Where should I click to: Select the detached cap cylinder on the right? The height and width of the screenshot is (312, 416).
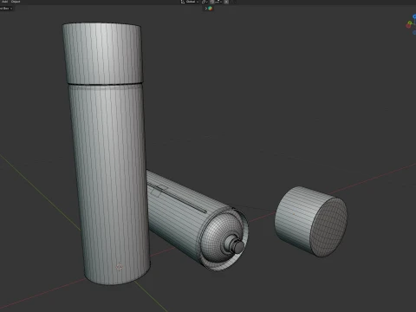pyautogui.click(x=311, y=221)
